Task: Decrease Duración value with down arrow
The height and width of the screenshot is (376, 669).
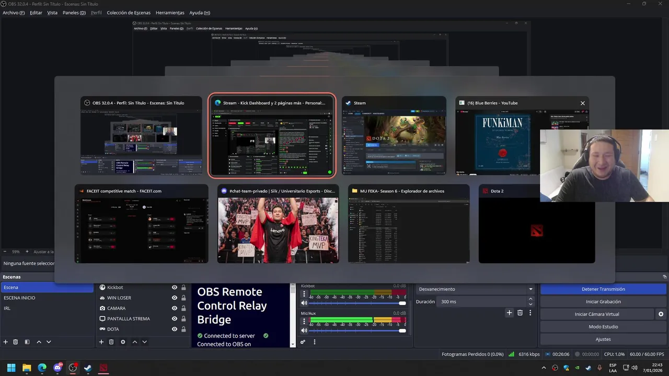Action: click(531, 304)
